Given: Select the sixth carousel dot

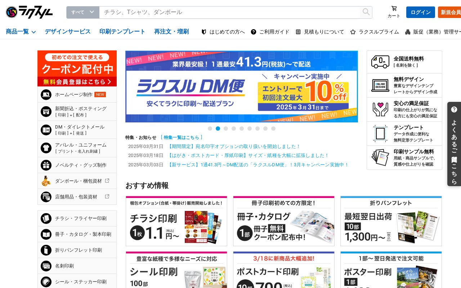Looking at the screenshot, I should click(250, 129).
